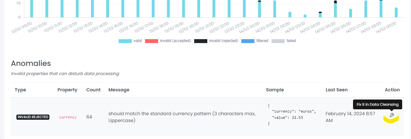Click the Type column header

pos(20,90)
